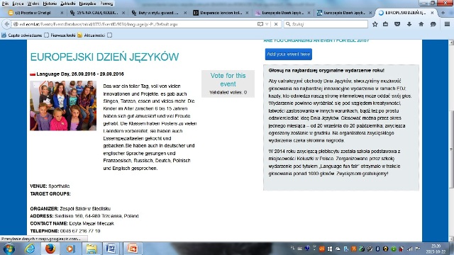This screenshot has width=454, height=255.
Task: Close the Poczta w Onet.pl tab
Action: coord(62,13)
